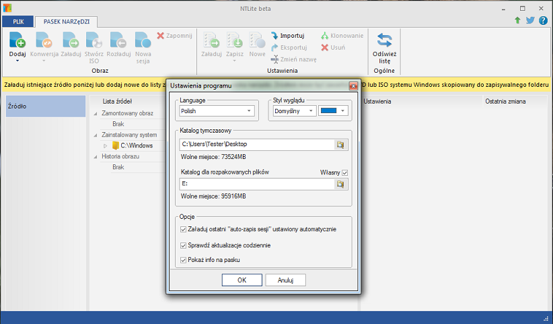This screenshot has height=324, width=553.
Task: Click the Anuluj button
Action: (285, 280)
